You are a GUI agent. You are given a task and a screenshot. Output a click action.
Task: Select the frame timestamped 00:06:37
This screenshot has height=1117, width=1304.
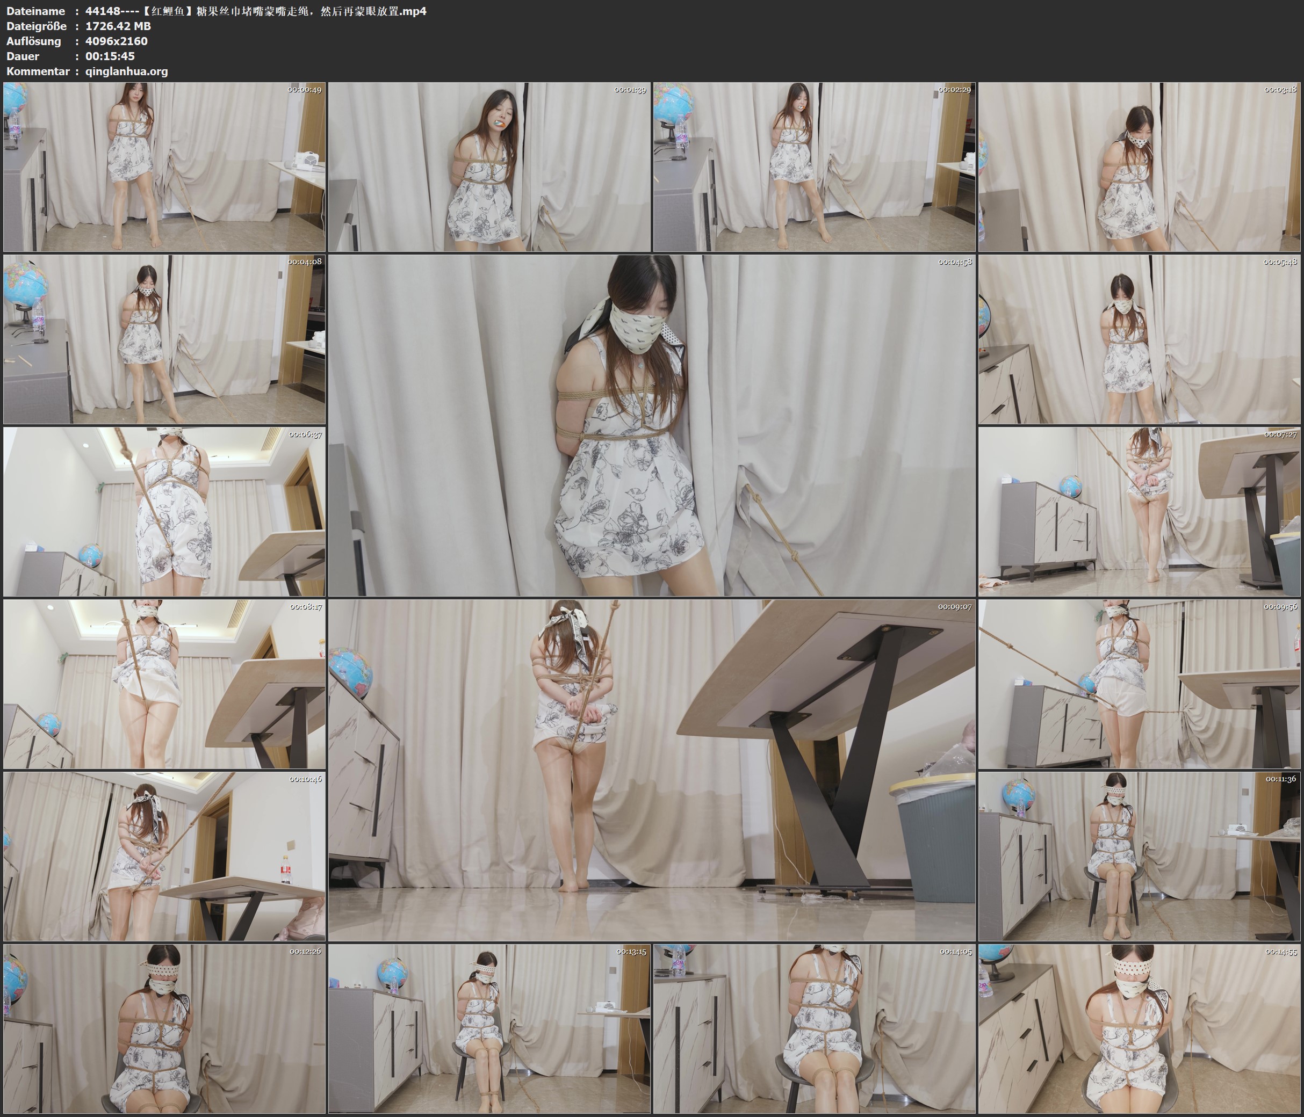click(164, 512)
